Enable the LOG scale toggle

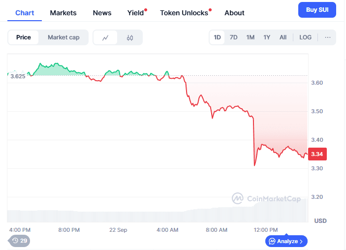305,37
